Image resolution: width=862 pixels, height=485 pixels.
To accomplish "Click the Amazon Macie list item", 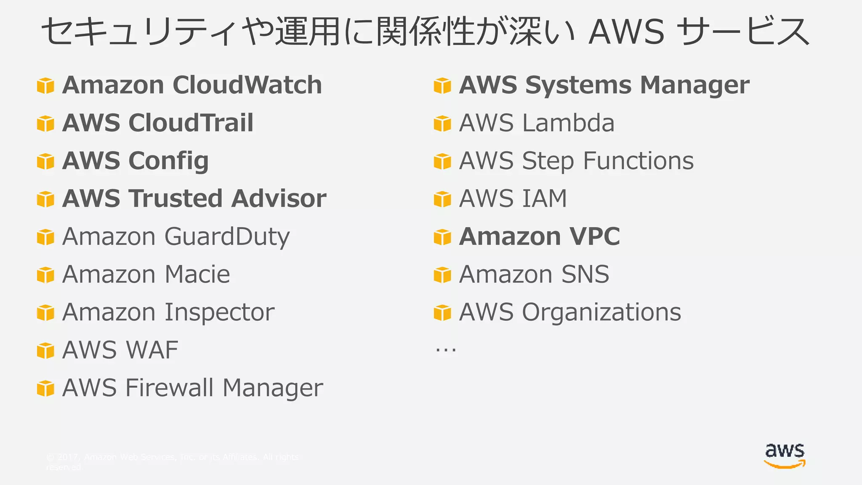I will [x=146, y=274].
